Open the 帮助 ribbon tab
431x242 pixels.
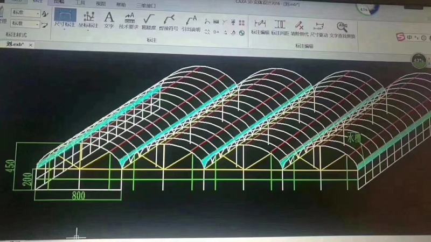pyautogui.click(x=121, y=4)
